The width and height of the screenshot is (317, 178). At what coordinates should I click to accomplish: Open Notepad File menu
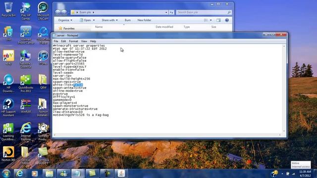click(56, 41)
